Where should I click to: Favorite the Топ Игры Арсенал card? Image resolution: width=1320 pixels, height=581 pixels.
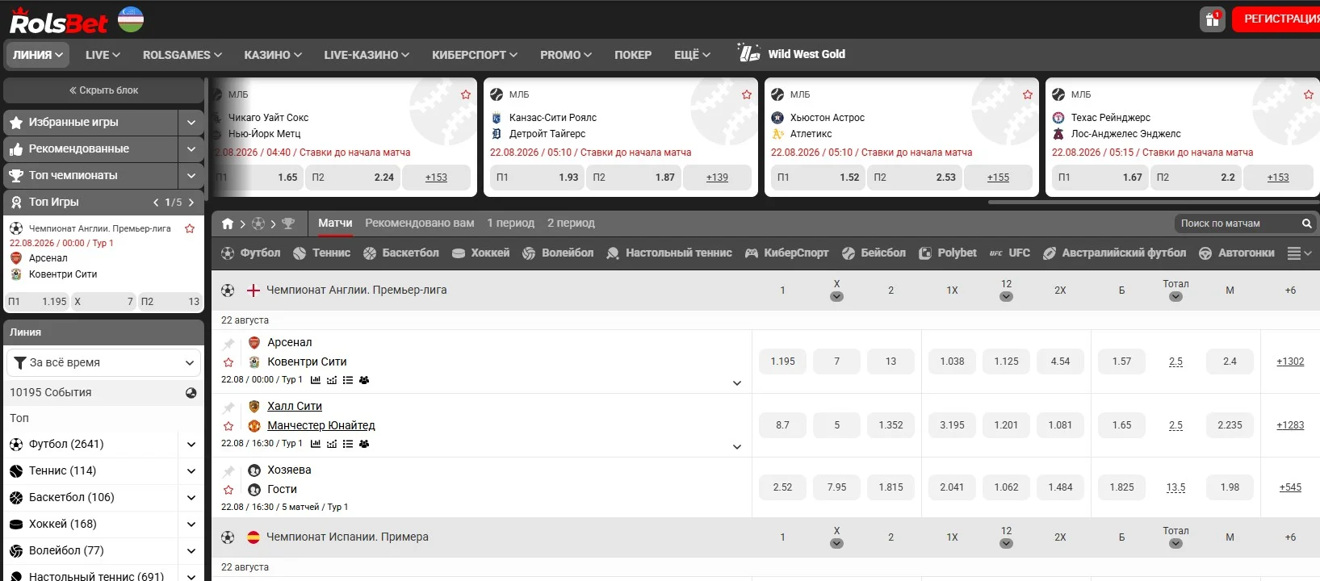(190, 228)
